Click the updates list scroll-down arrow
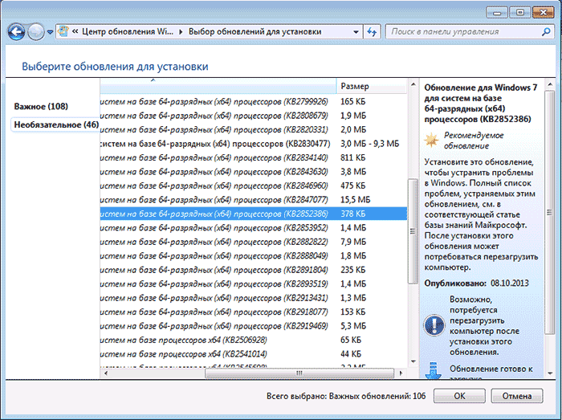Screen dimensions: 562x420 click(x=413, y=361)
